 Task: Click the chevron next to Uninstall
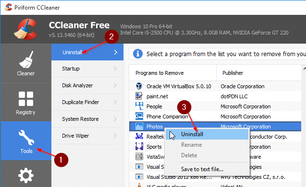pos(115,52)
